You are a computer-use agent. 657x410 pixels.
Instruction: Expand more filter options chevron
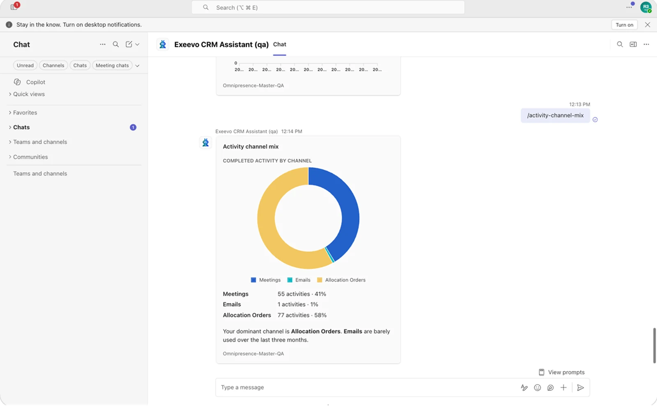pyautogui.click(x=138, y=66)
